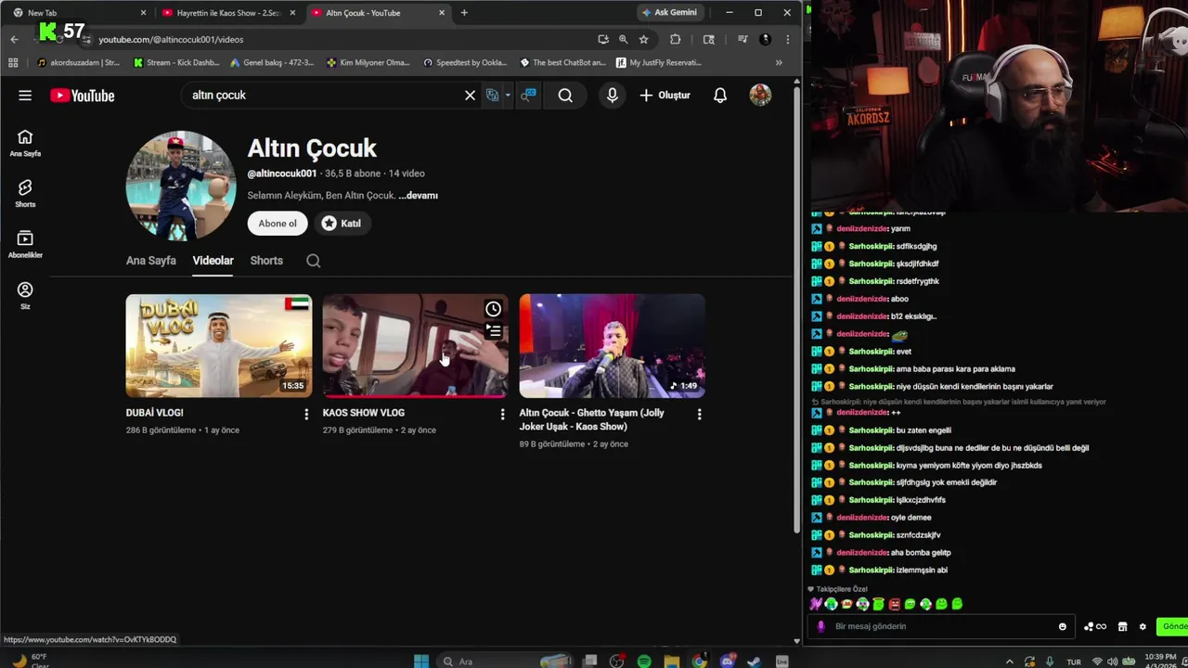Open options menu for DUBAI VLOG

click(306, 414)
